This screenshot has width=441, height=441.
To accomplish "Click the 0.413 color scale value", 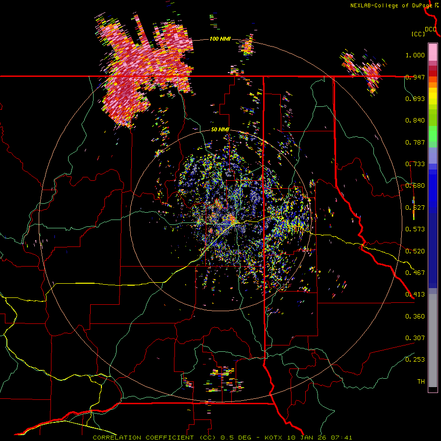I will pos(415,294).
